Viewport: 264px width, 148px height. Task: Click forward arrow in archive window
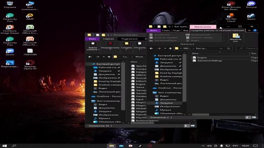click(x=159, y=49)
